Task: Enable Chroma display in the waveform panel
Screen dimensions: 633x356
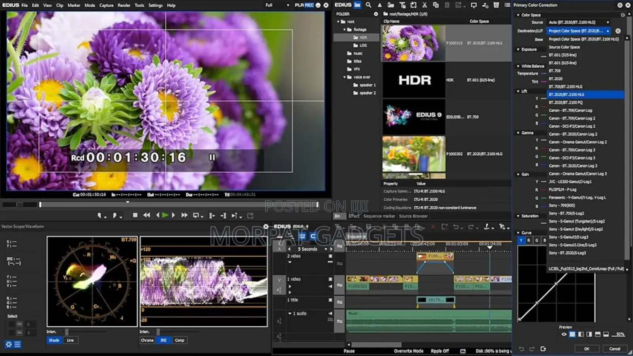Action: coord(147,340)
